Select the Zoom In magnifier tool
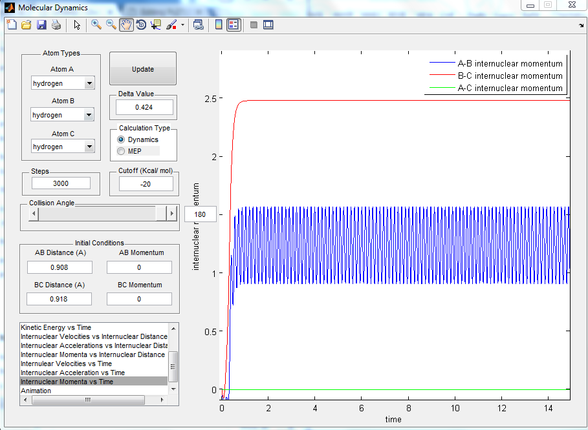The height and width of the screenshot is (430, 588). click(96, 25)
